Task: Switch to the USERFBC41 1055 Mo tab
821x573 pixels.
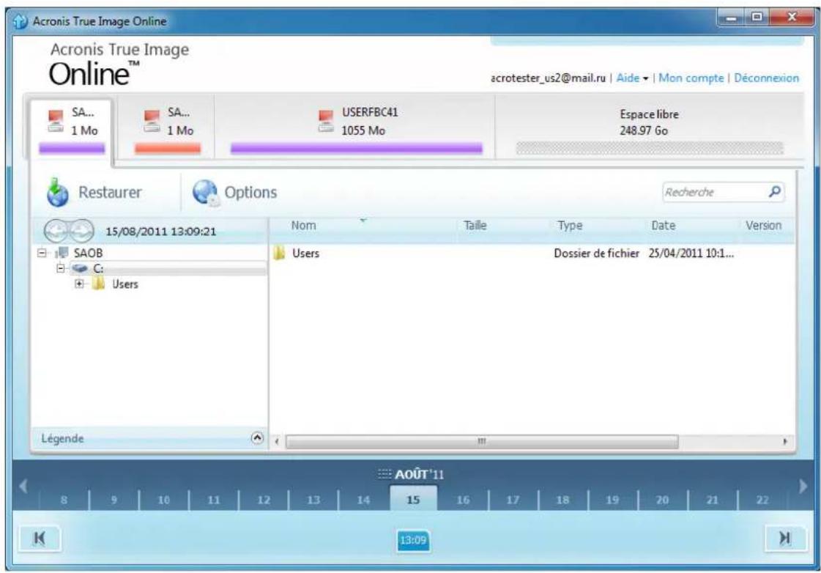Action: point(356,128)
